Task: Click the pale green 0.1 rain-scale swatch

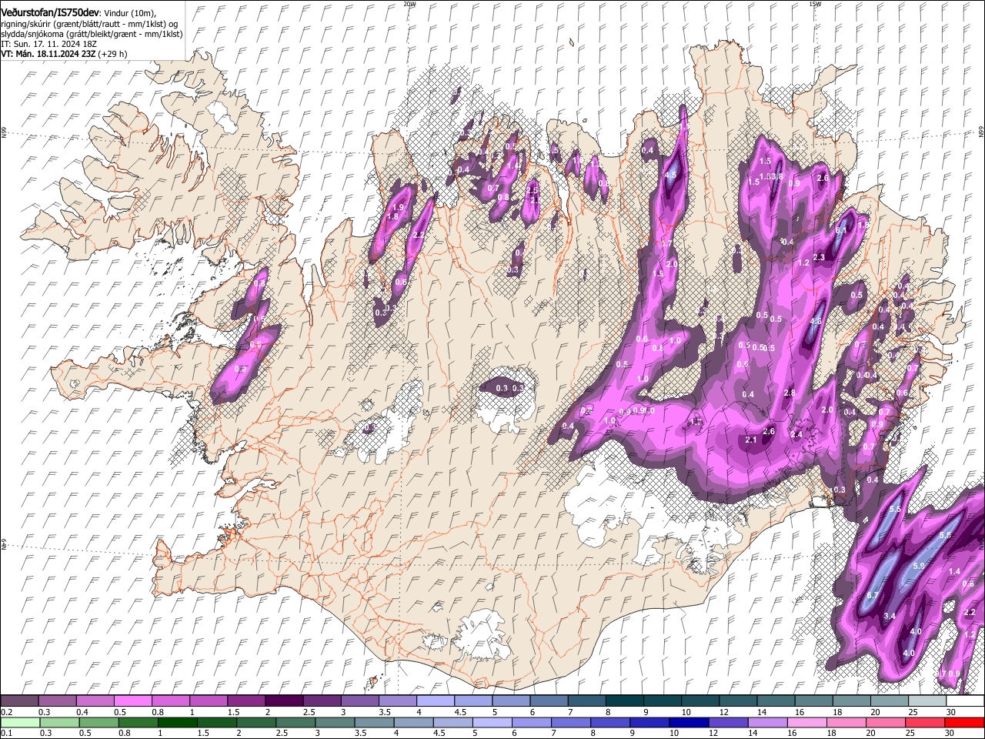Action: pos(20,722)
